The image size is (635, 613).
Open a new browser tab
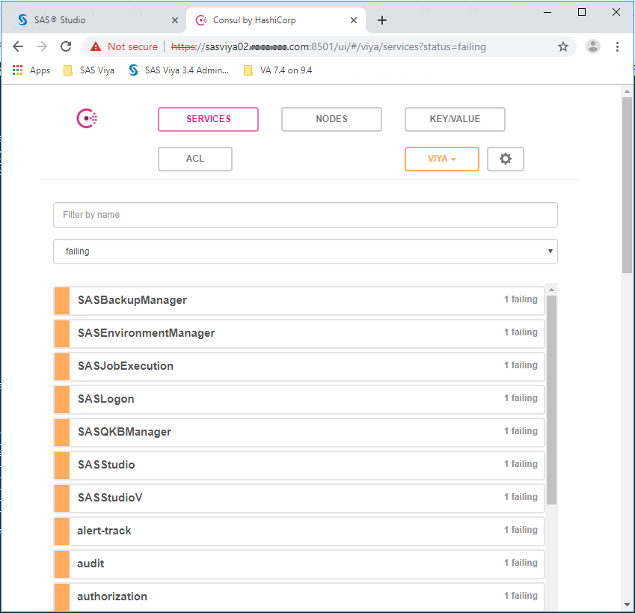[382, 20]
